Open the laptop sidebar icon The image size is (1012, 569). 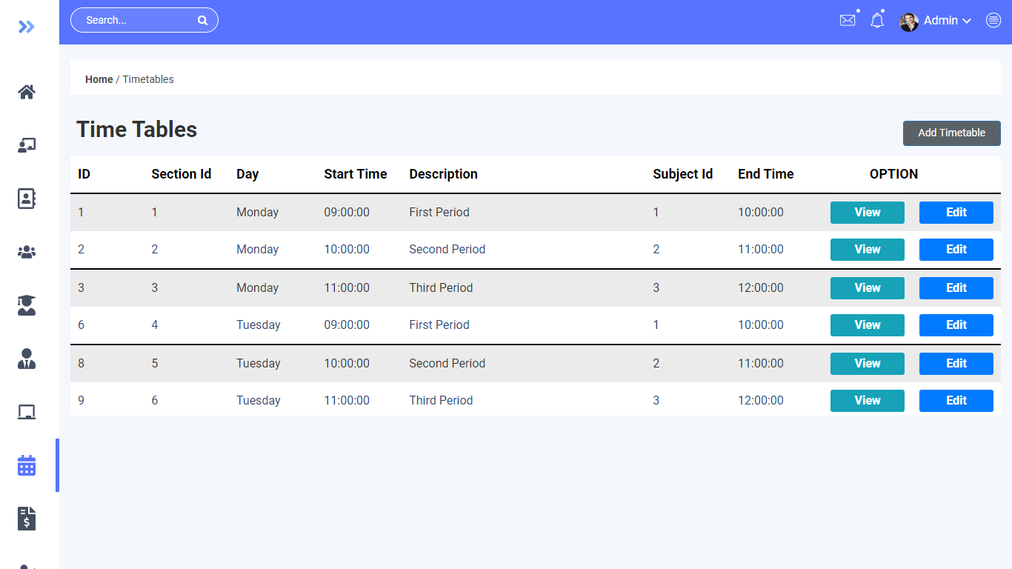[x=27, y=412]
